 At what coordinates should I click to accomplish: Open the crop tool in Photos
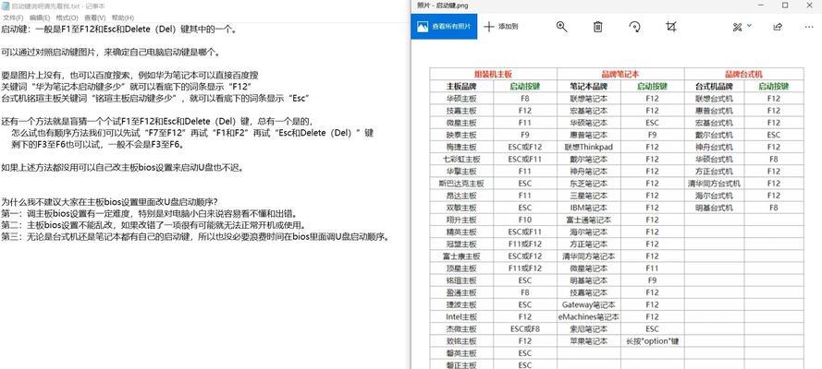click(x=671, y=28)
